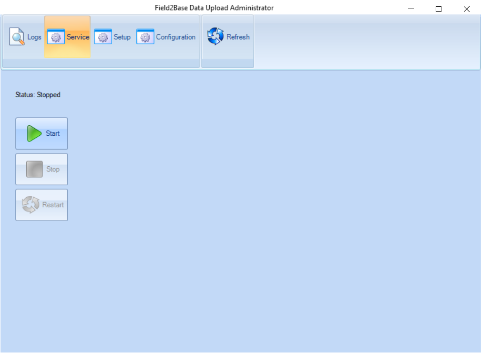Close the Data Upload Administrator window
Screen dimensions: 481x353
(467, 9)
